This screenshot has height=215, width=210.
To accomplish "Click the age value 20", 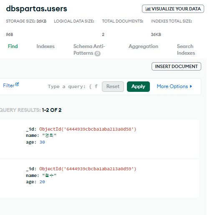I will tap(42, 182).
